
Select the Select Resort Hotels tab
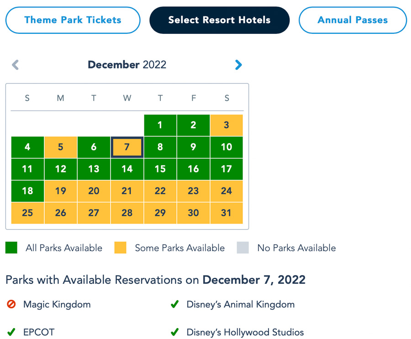pyautogui.click(x=219, y=20)
